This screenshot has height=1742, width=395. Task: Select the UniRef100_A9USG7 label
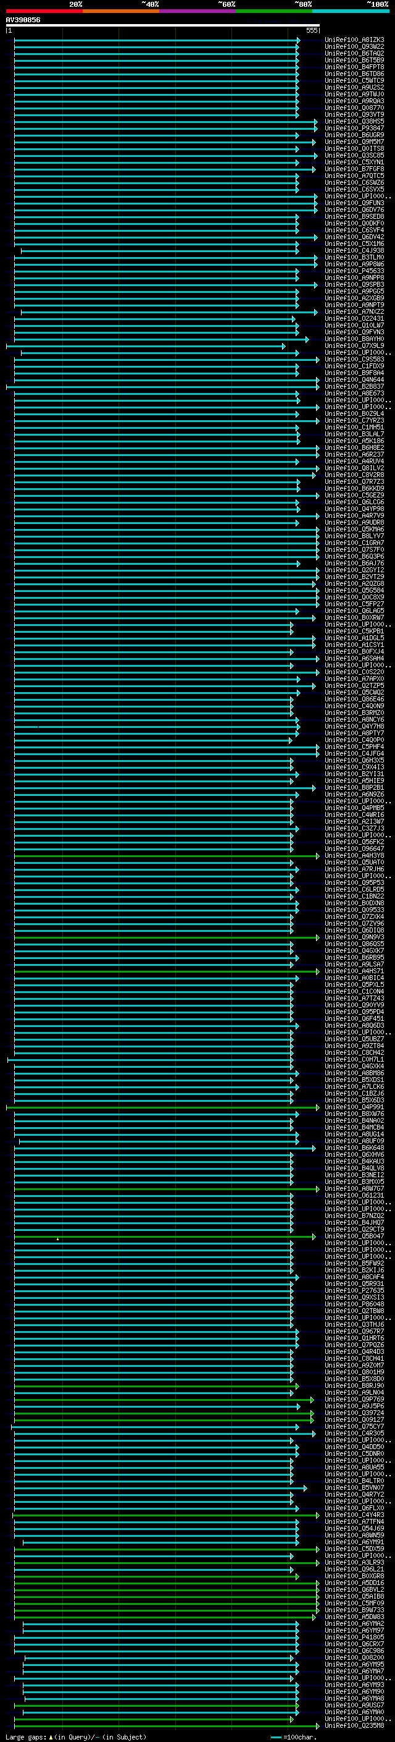(354, 1705)
